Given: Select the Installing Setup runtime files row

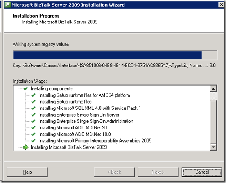Looking at the screenshot, I should tap(65, 102).
